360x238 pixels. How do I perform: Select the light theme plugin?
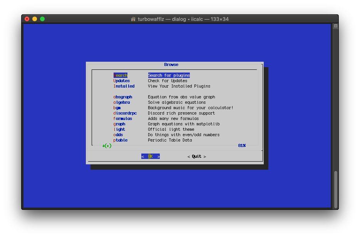(x=119, y=129)
